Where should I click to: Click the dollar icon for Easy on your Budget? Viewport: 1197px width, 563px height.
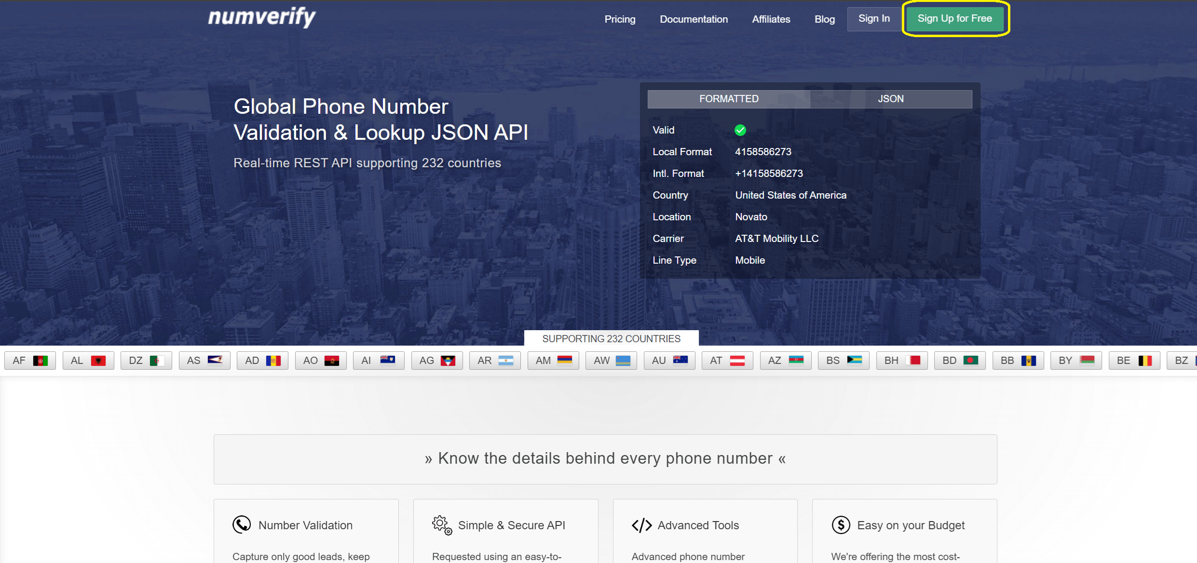point(841,525)
